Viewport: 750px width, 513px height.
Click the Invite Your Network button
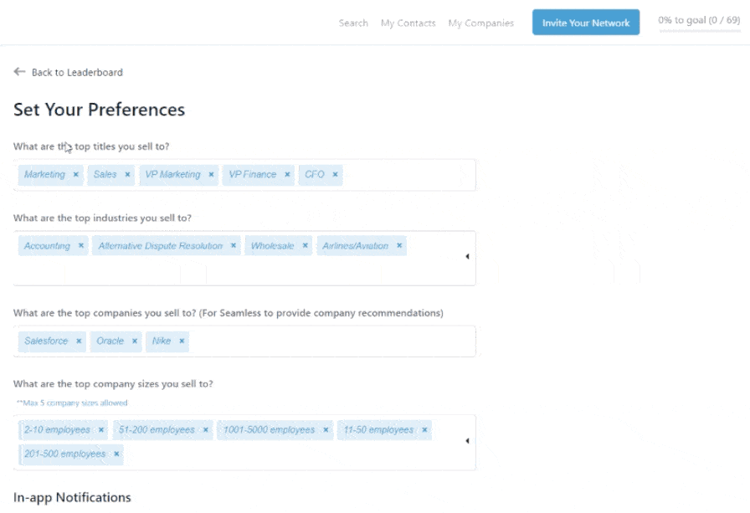coord(585,23)
